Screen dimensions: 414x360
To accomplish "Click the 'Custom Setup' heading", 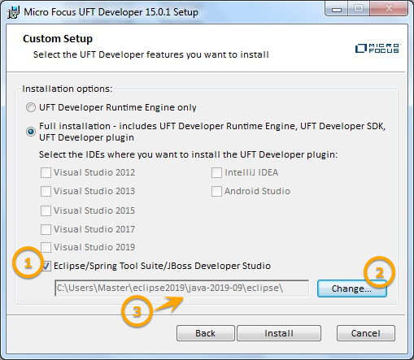I will point(58,39).
